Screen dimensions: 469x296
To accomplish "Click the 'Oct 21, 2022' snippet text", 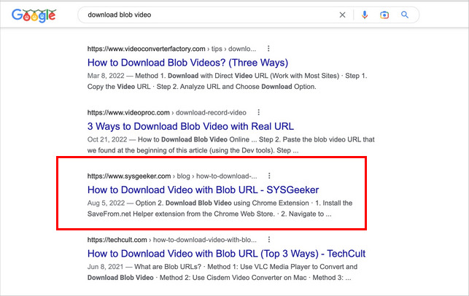I will tap(107, 140).
